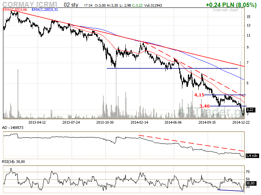Click the RSI(14): 38,80 indicator label
Screen dimensions: 261x195
point(13,162)
